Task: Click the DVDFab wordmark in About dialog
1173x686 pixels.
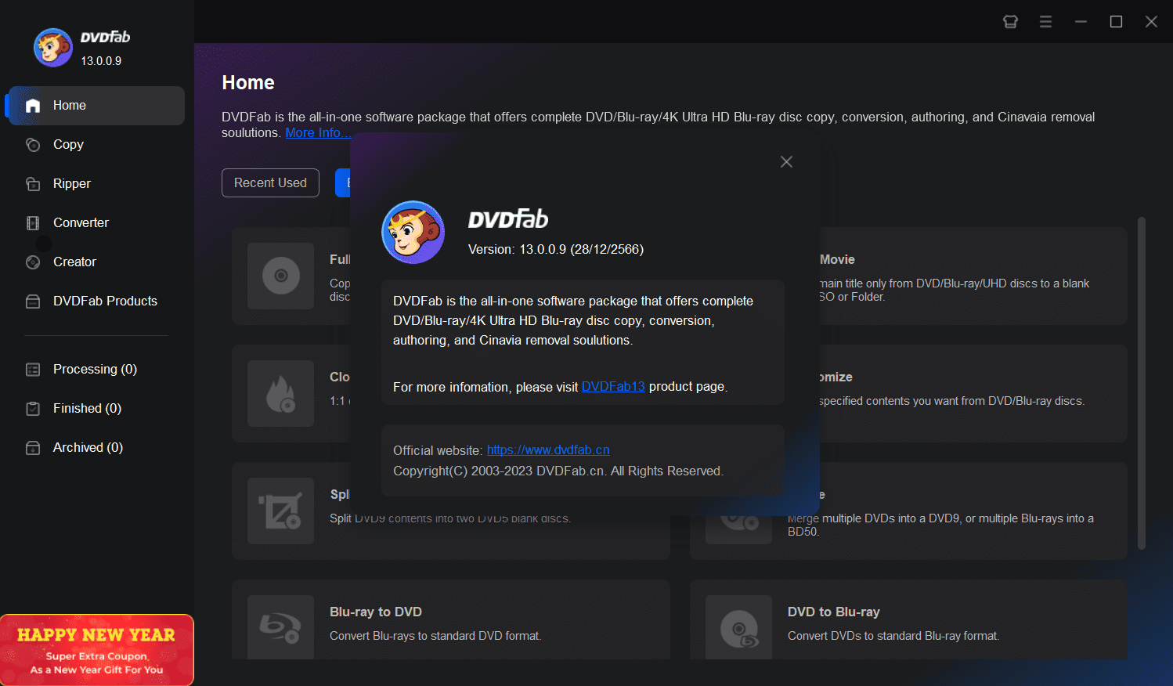Action: click(508, 219)
